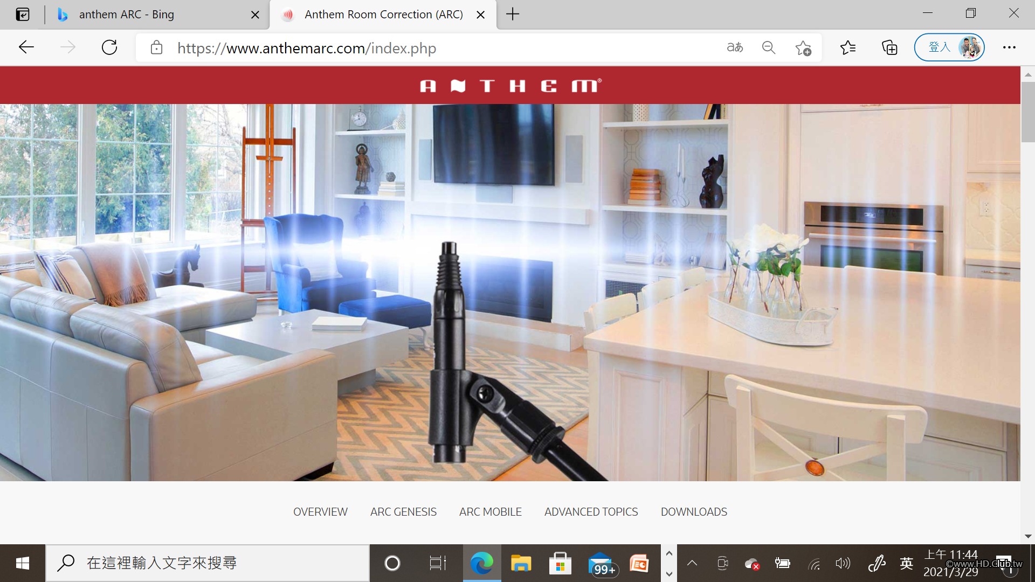Click the address bar URL field
The width and height of the screenshot is (1035, 582).
(x=431, y=48)
